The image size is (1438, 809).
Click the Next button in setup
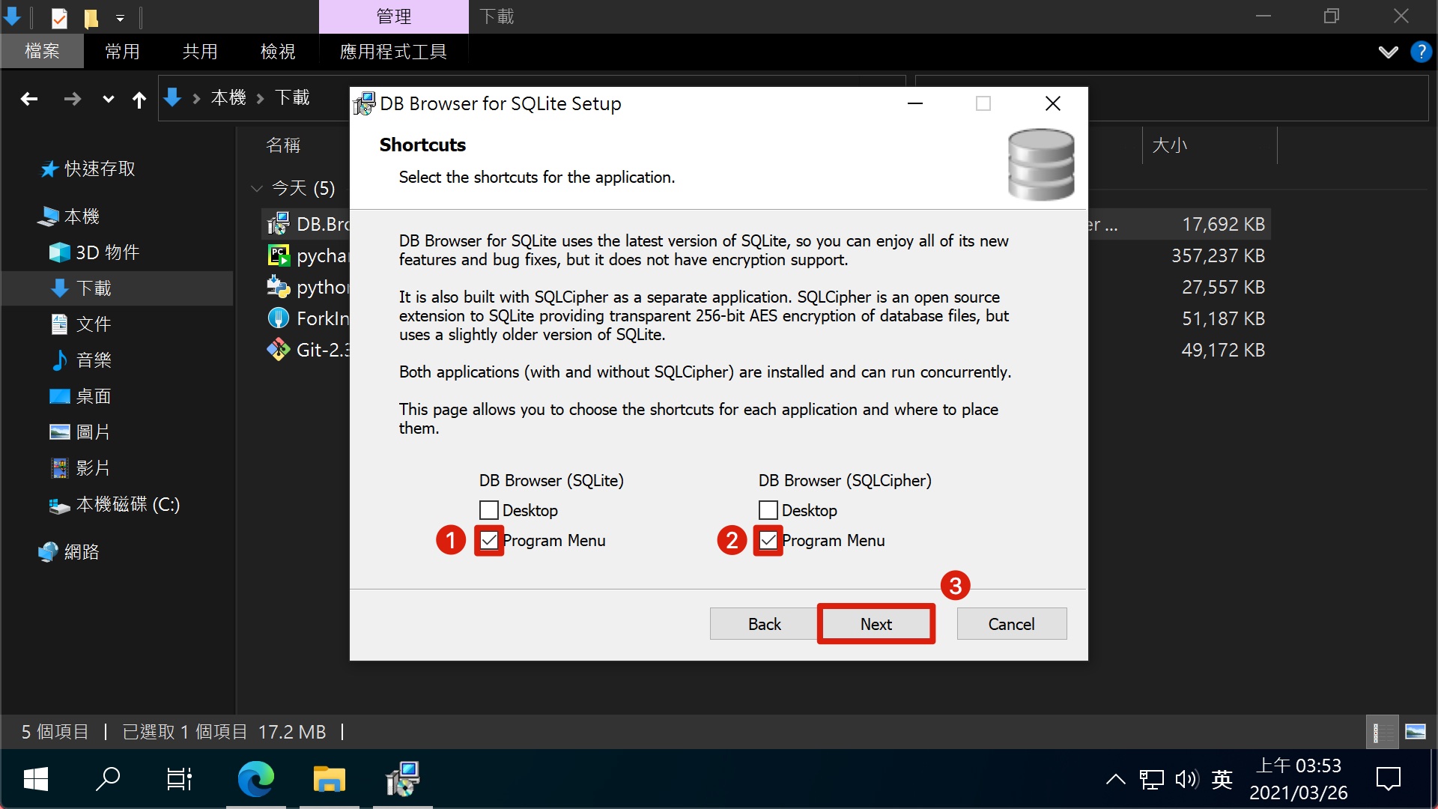pyautogui.click(x=876, y=624)
